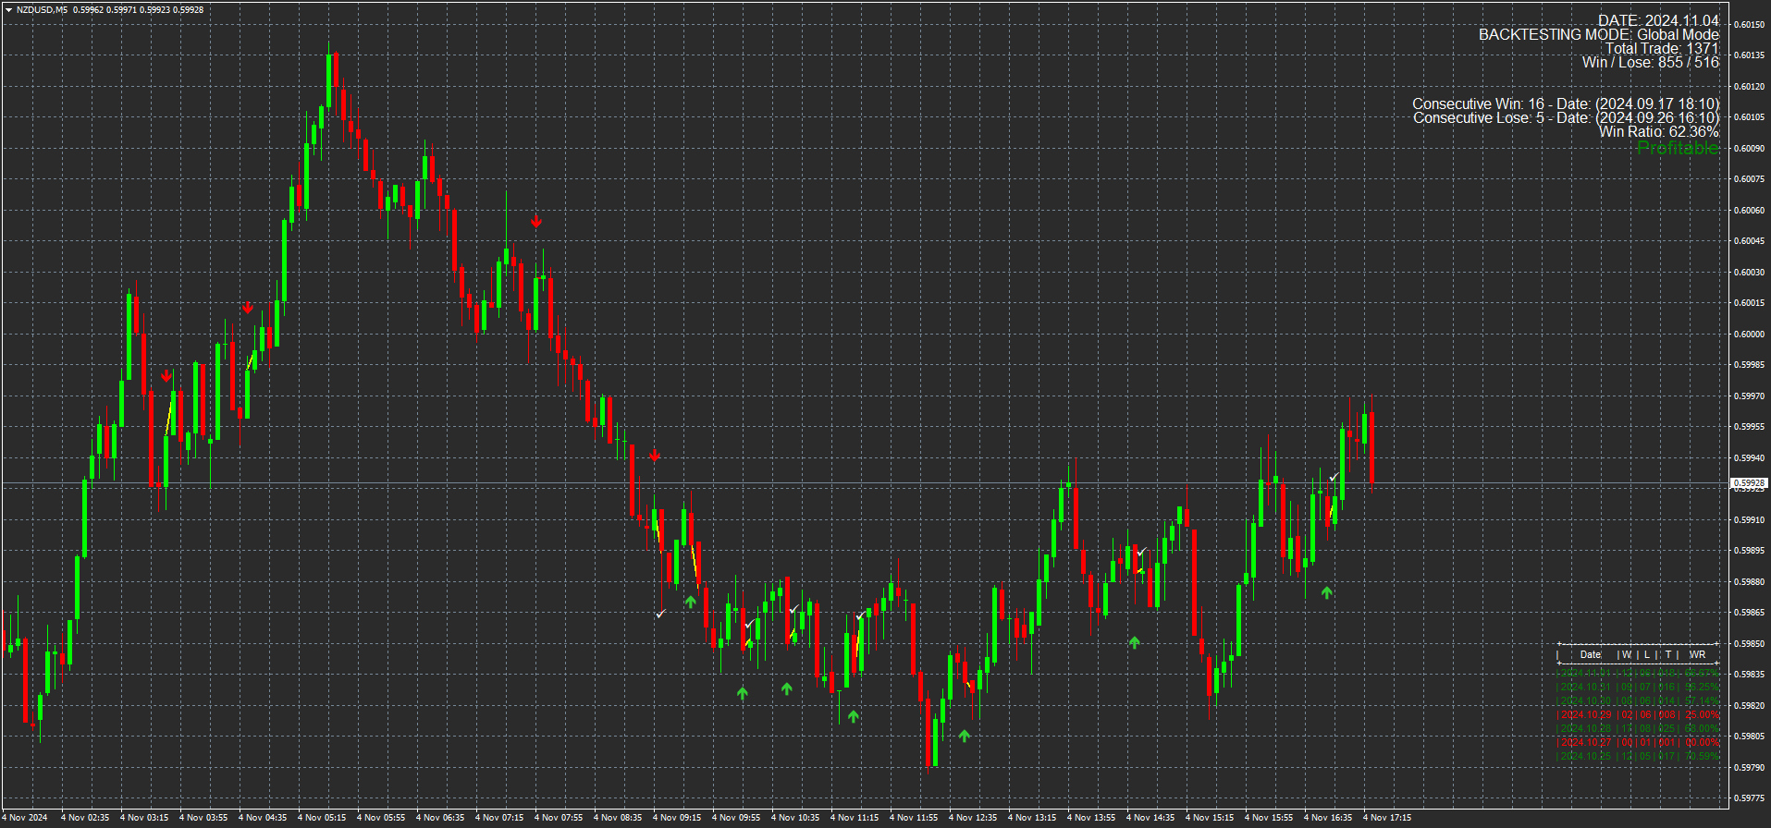Viewport: 1771px width, 828px height.
Task: Select the Win Ratio 62.36% text
Action: click(x=1658, y=132)
